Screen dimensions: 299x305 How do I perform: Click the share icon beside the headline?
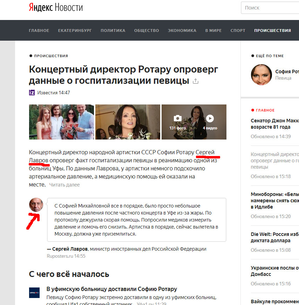coord(196,81)
